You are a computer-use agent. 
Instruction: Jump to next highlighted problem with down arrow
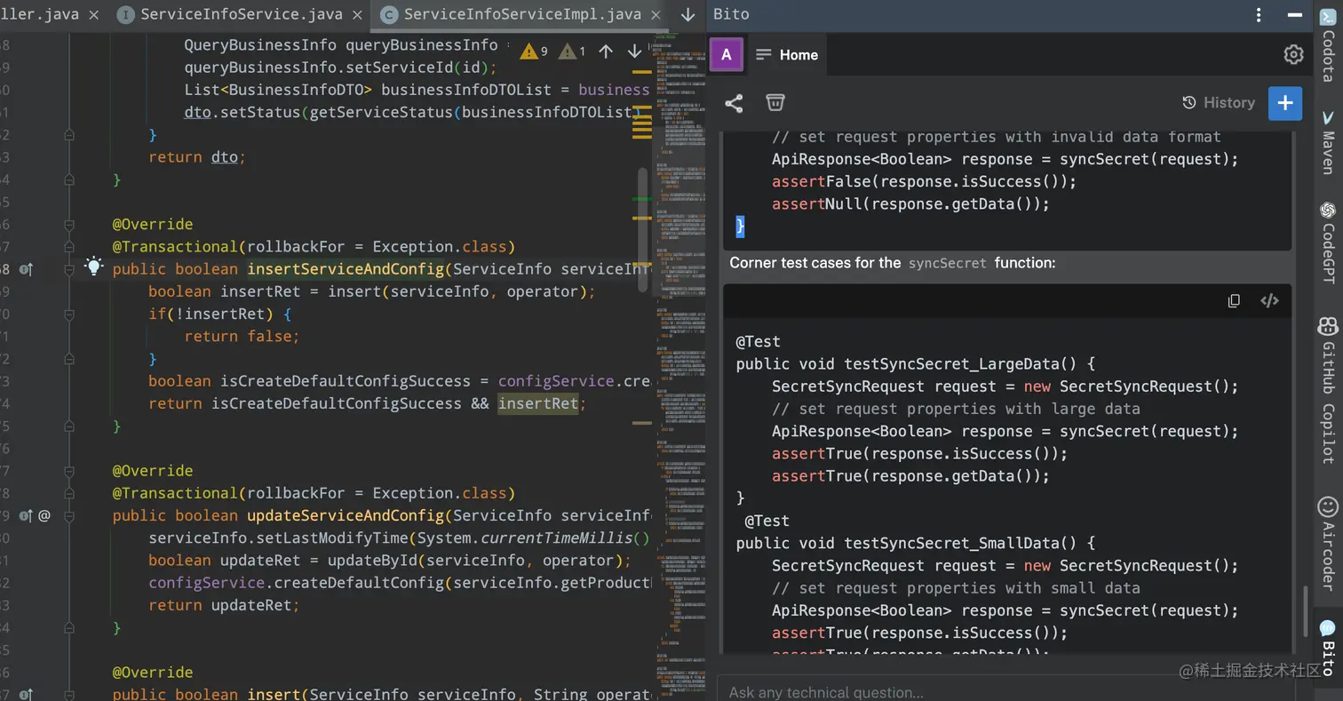point(634,52)
